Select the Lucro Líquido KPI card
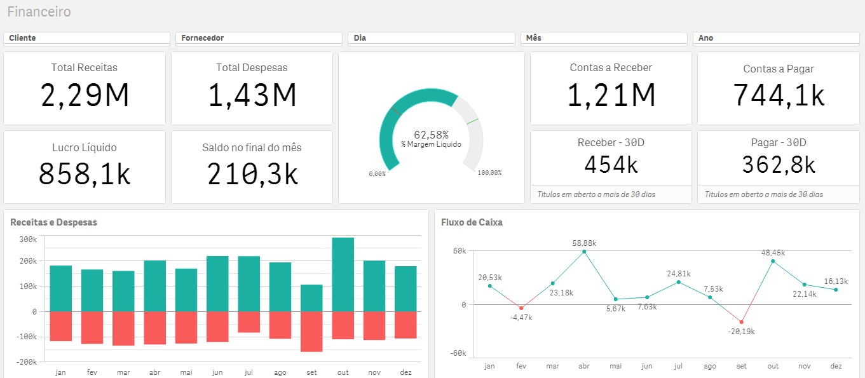 pyautogui.click(x=85, y=167)
